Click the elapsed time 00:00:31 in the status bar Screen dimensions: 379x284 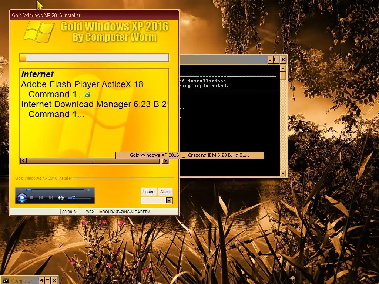point(70,212)
